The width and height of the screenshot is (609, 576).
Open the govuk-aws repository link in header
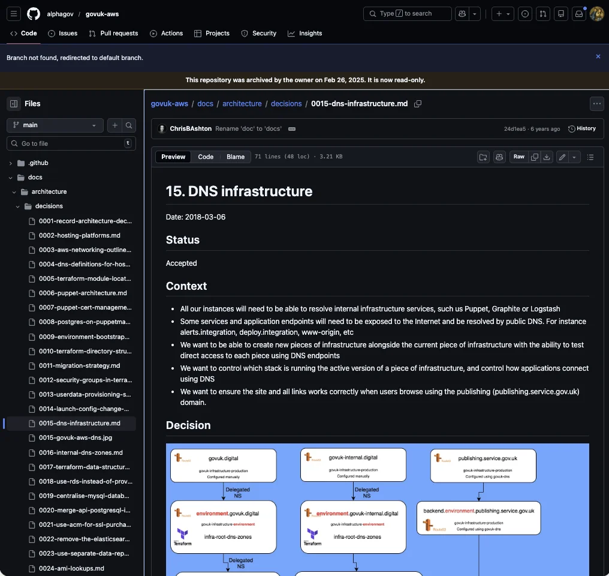point(102,14)
